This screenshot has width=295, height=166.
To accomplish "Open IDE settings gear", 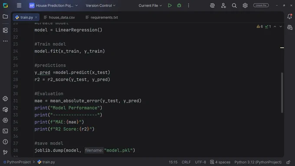I will [x=245, y=6].
